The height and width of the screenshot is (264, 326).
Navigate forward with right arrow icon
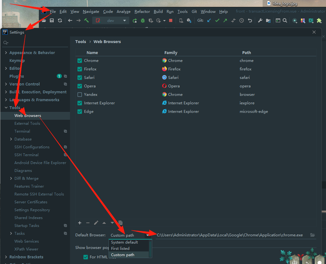point(78,20)
